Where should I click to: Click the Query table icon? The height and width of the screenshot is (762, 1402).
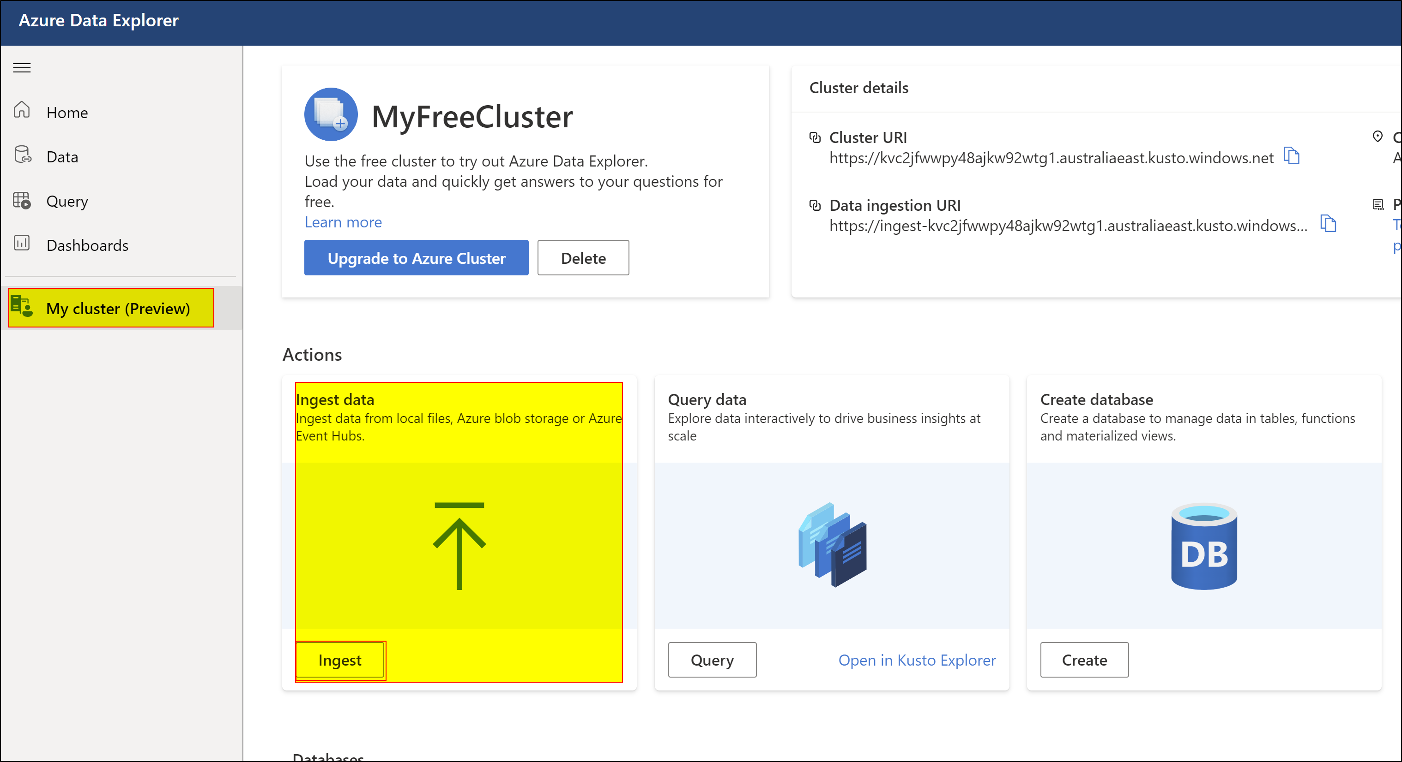pos(22,200)
